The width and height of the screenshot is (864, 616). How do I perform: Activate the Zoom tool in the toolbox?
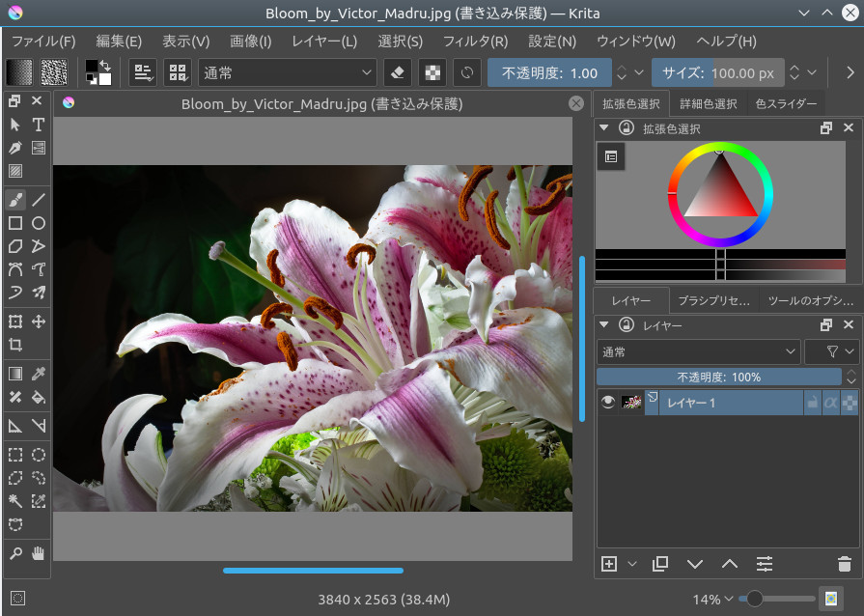coord(14,551)
